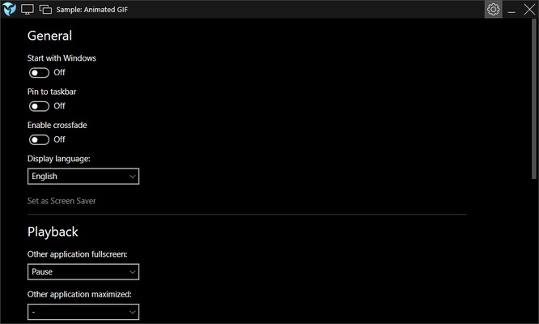Viewport: 539px width, 324px height.
Task: Click the multiple displays icon
Action: click(45, 10)
